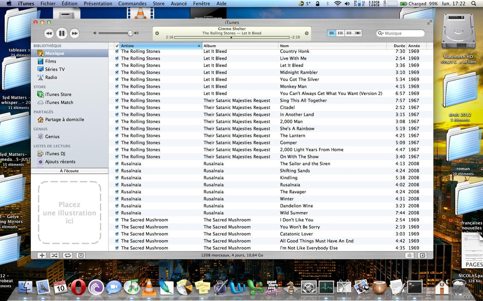Click the song progress bar playhead
The height and width of the screenshot is (301, 483).
(231, 37)
